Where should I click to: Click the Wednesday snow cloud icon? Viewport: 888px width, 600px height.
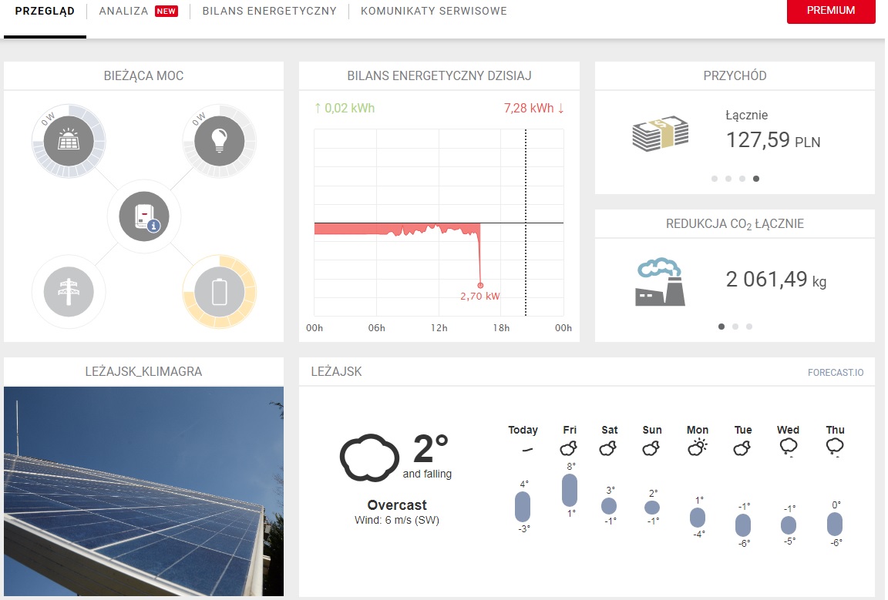(789, 447)
